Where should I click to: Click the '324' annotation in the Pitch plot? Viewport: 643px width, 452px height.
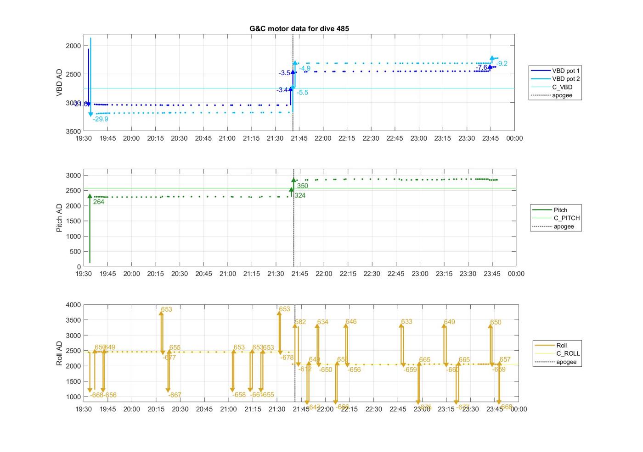point(300,195)
